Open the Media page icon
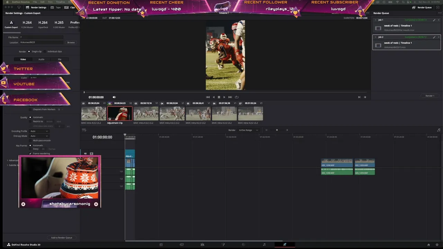The image size is (443, 249). tap(161, 245)
